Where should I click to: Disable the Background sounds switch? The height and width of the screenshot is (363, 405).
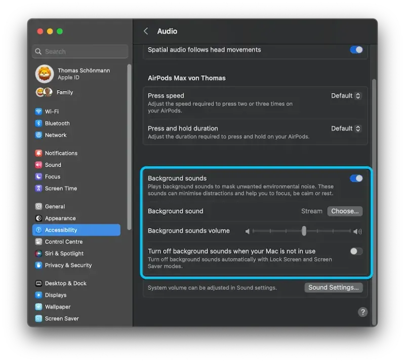(356, 178)
